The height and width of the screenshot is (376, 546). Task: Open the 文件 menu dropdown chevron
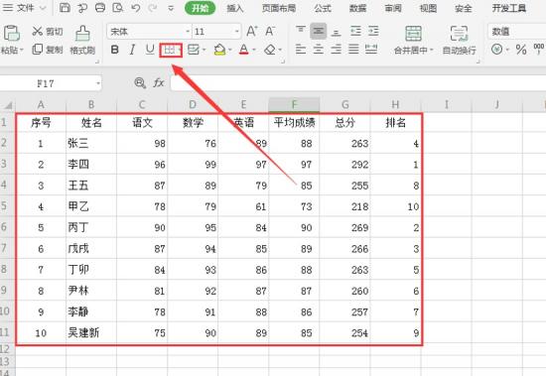(43, 8)
